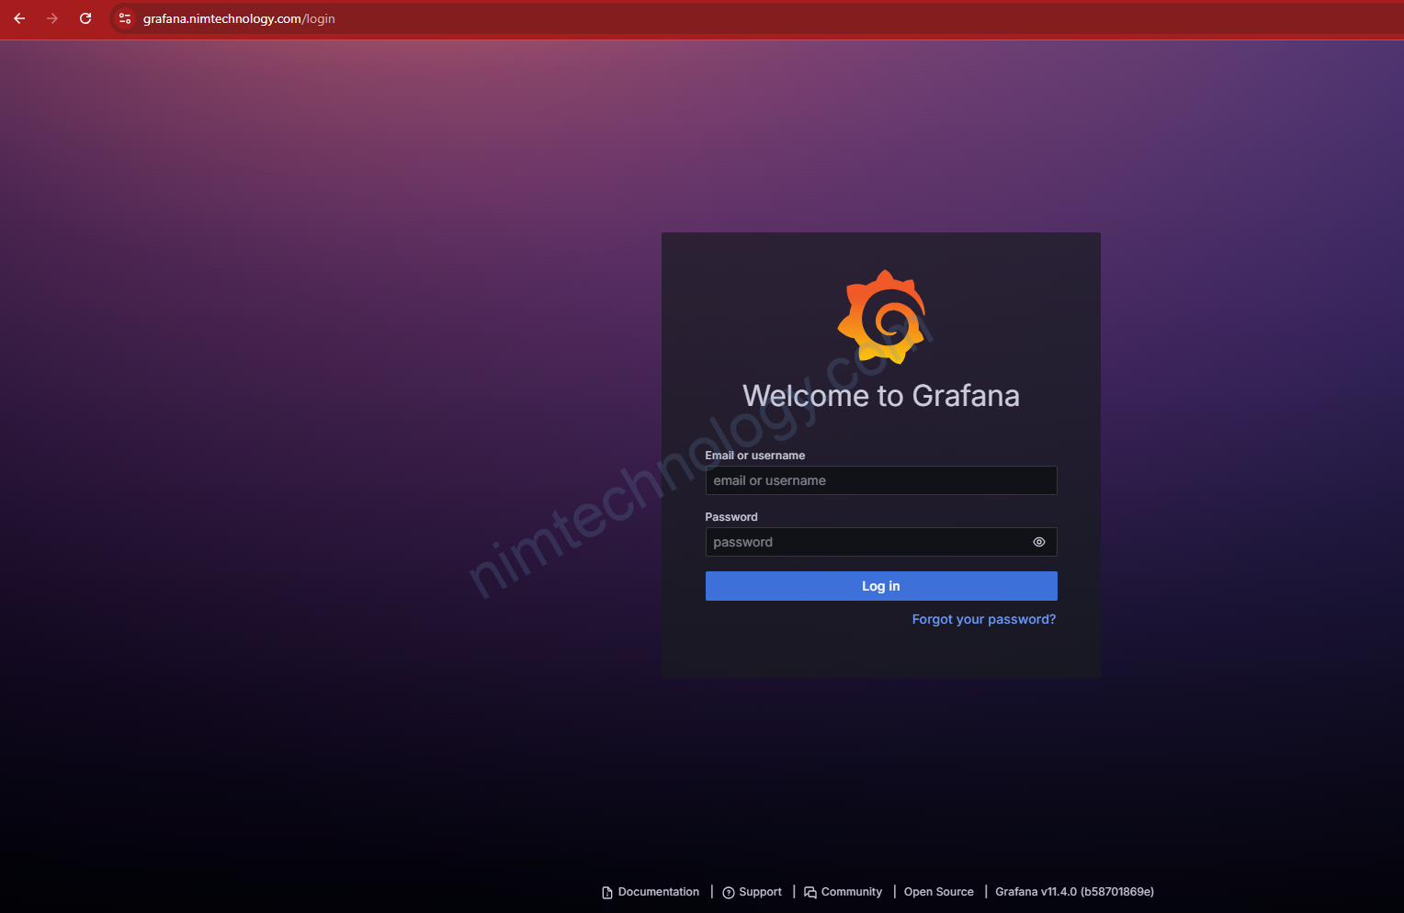
Task: Show password with the eye icon
Action: coord(1039,542)
